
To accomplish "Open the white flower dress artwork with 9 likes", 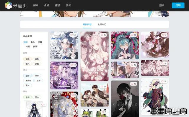I will (x=64, y=104).
